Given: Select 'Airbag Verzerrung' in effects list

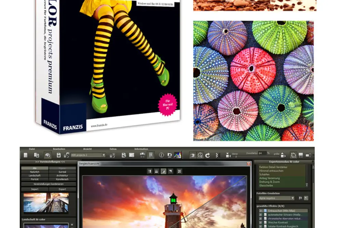Looking at the screenshot, I should click(x=269, y=178).
